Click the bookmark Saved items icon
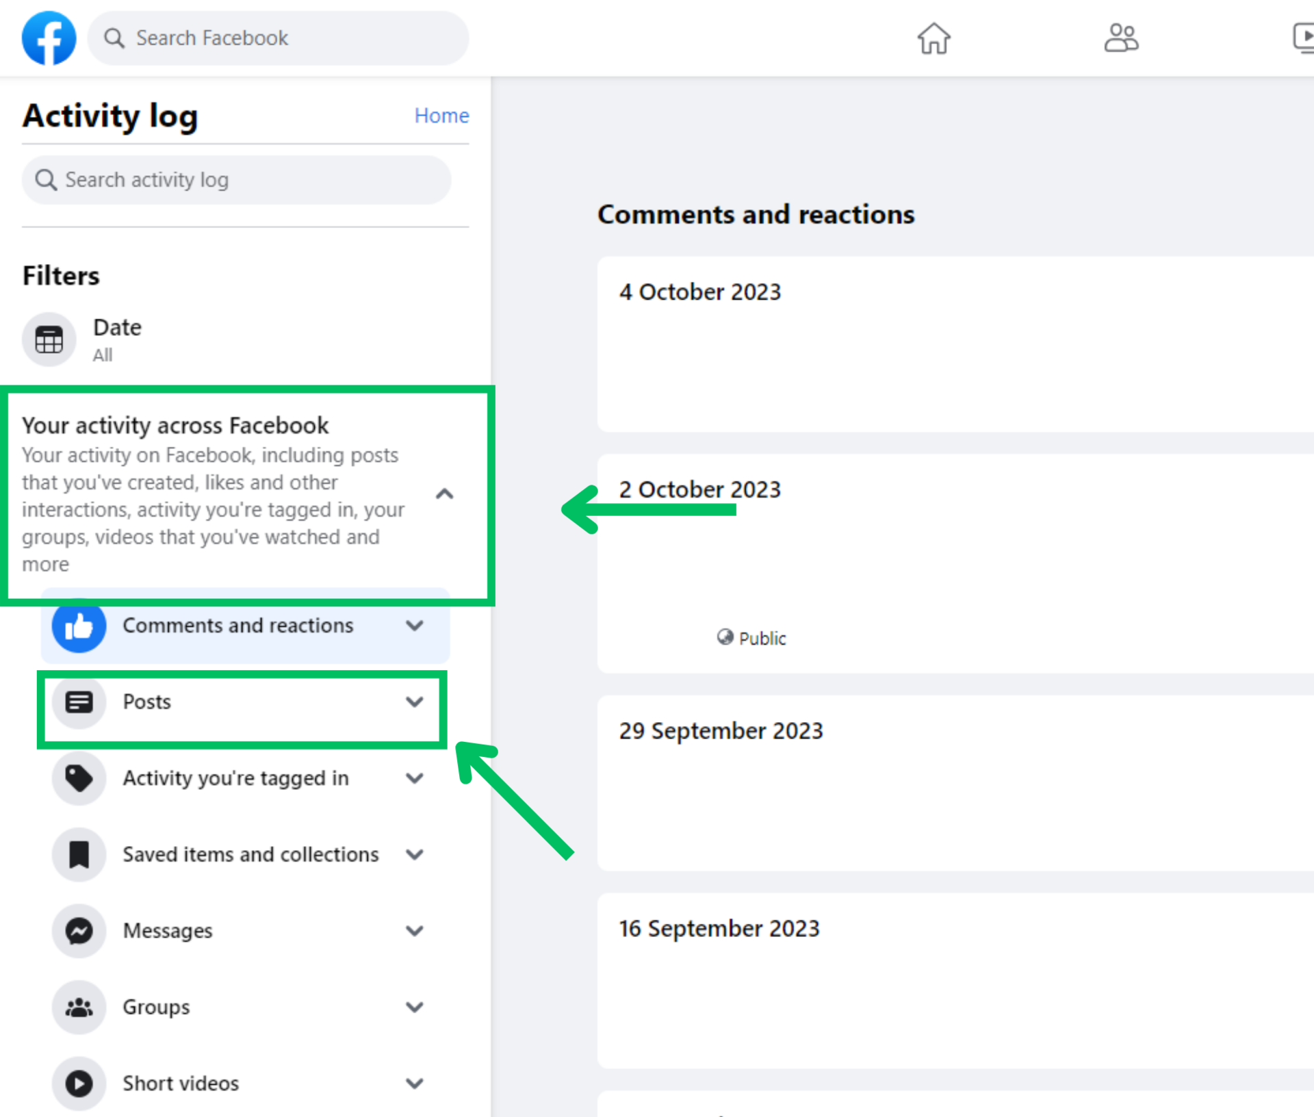 click(79, 854)
